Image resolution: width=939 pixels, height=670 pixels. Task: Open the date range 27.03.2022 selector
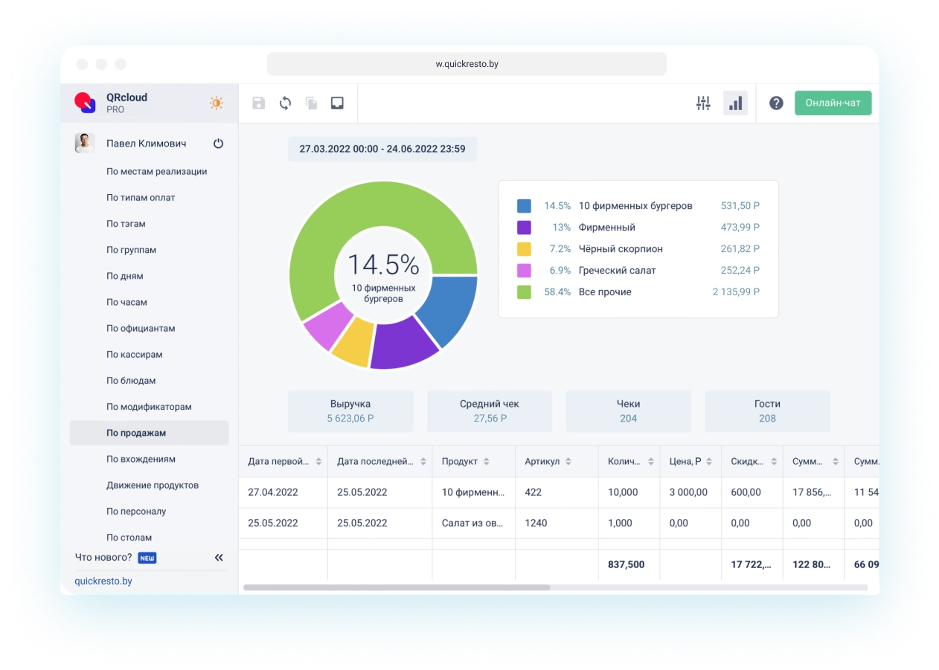382,149
